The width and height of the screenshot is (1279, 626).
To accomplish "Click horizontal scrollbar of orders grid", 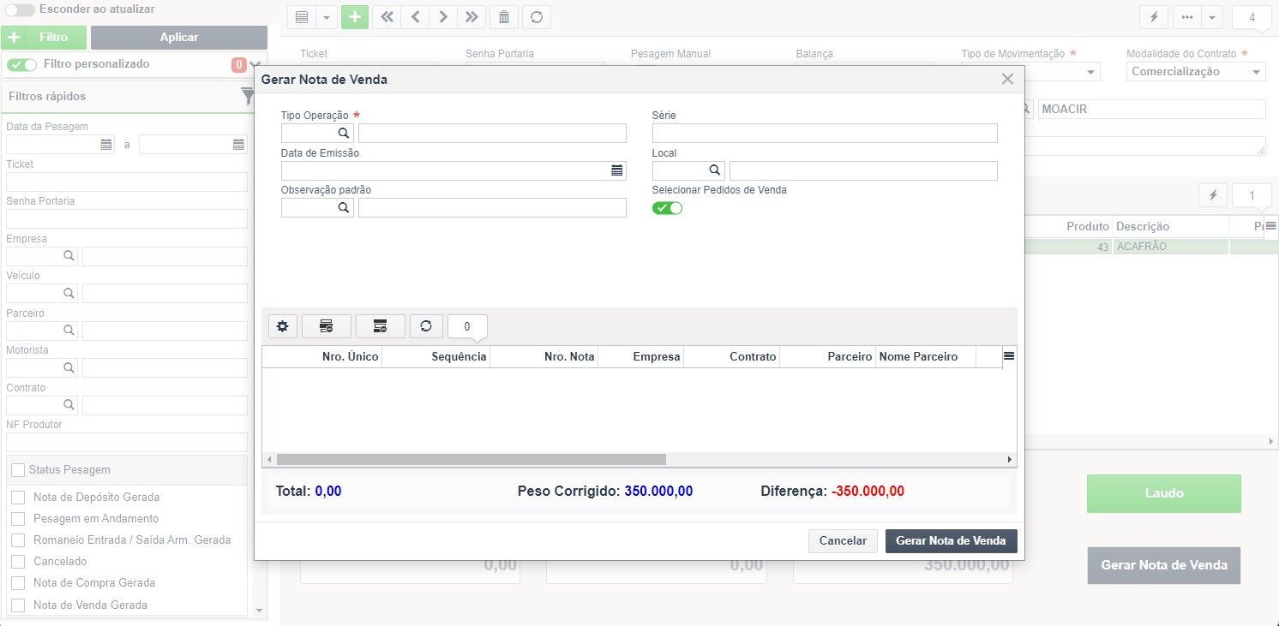I will coord(471,460).
